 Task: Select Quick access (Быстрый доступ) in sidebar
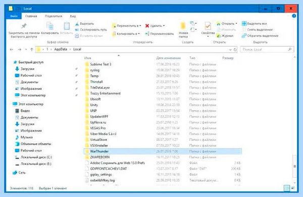click(28, 62)
